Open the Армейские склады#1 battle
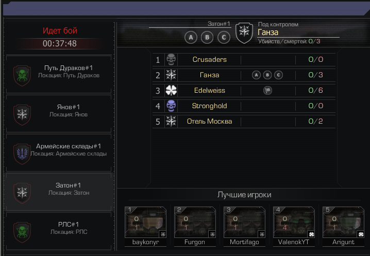The image size is (370, 256). coord(59,152)
